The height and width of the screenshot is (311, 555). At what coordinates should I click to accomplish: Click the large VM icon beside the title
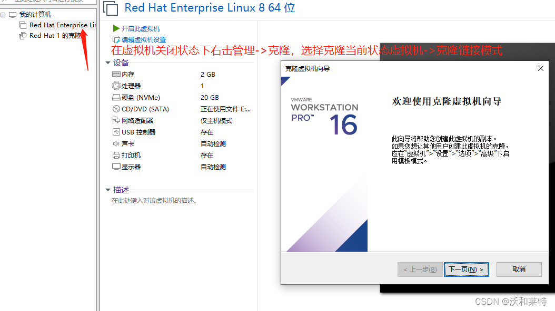click(x=111, y=8)
